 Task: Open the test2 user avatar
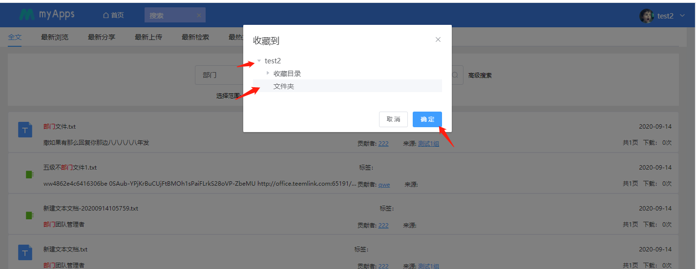point(646,16)
